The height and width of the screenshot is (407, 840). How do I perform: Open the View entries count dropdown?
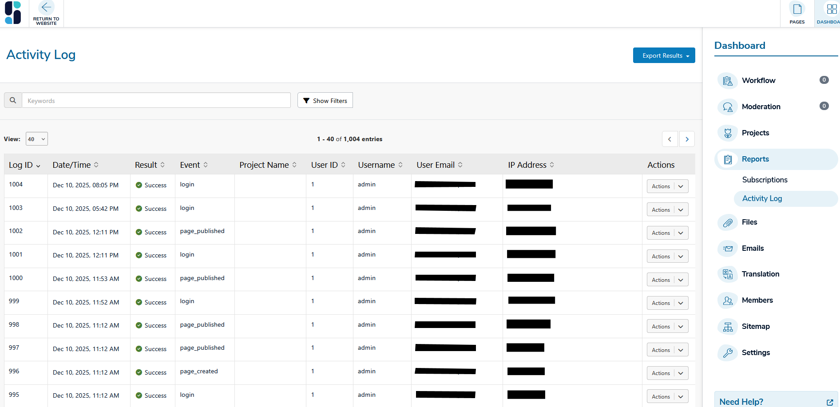point(36,139)
